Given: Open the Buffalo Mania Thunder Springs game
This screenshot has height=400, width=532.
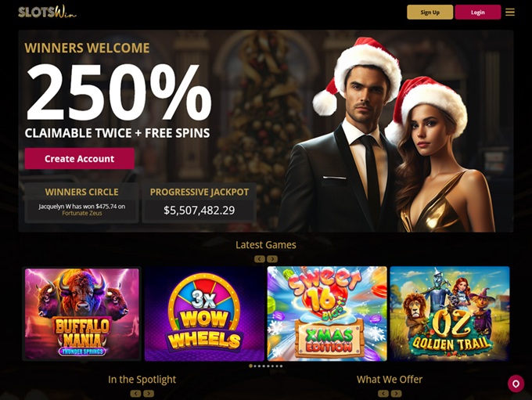Looking at the screenshot, I should tap(82, 313).
